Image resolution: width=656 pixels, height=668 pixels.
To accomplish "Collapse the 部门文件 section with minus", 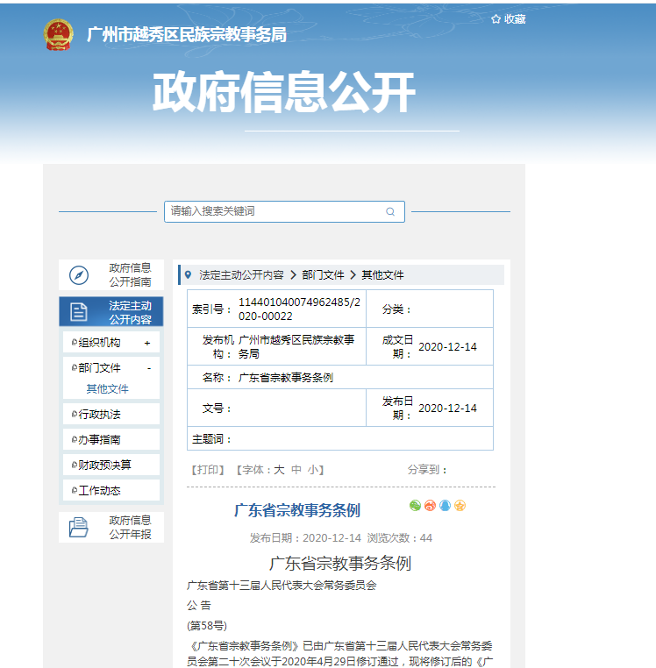I will [148, 368].
